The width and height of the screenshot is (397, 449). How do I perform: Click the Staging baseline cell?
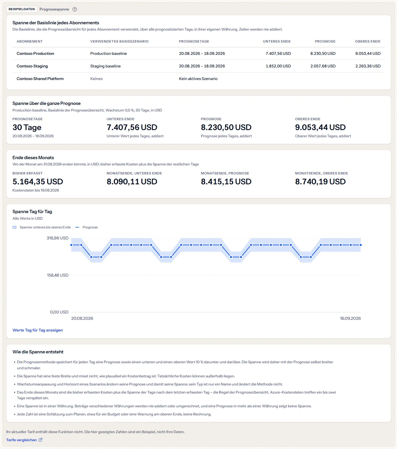106,66
